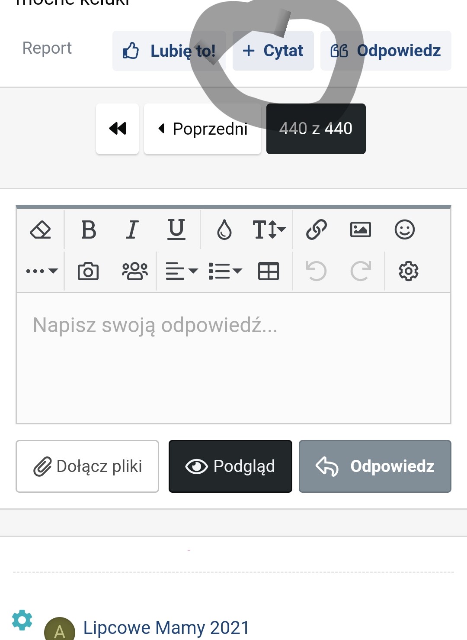Insert a hyperlink with the chain icon

[317, 229]
